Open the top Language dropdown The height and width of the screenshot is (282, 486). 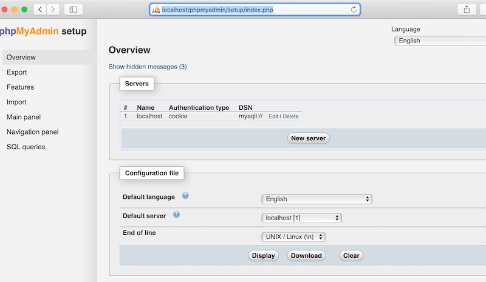[440, 41]
